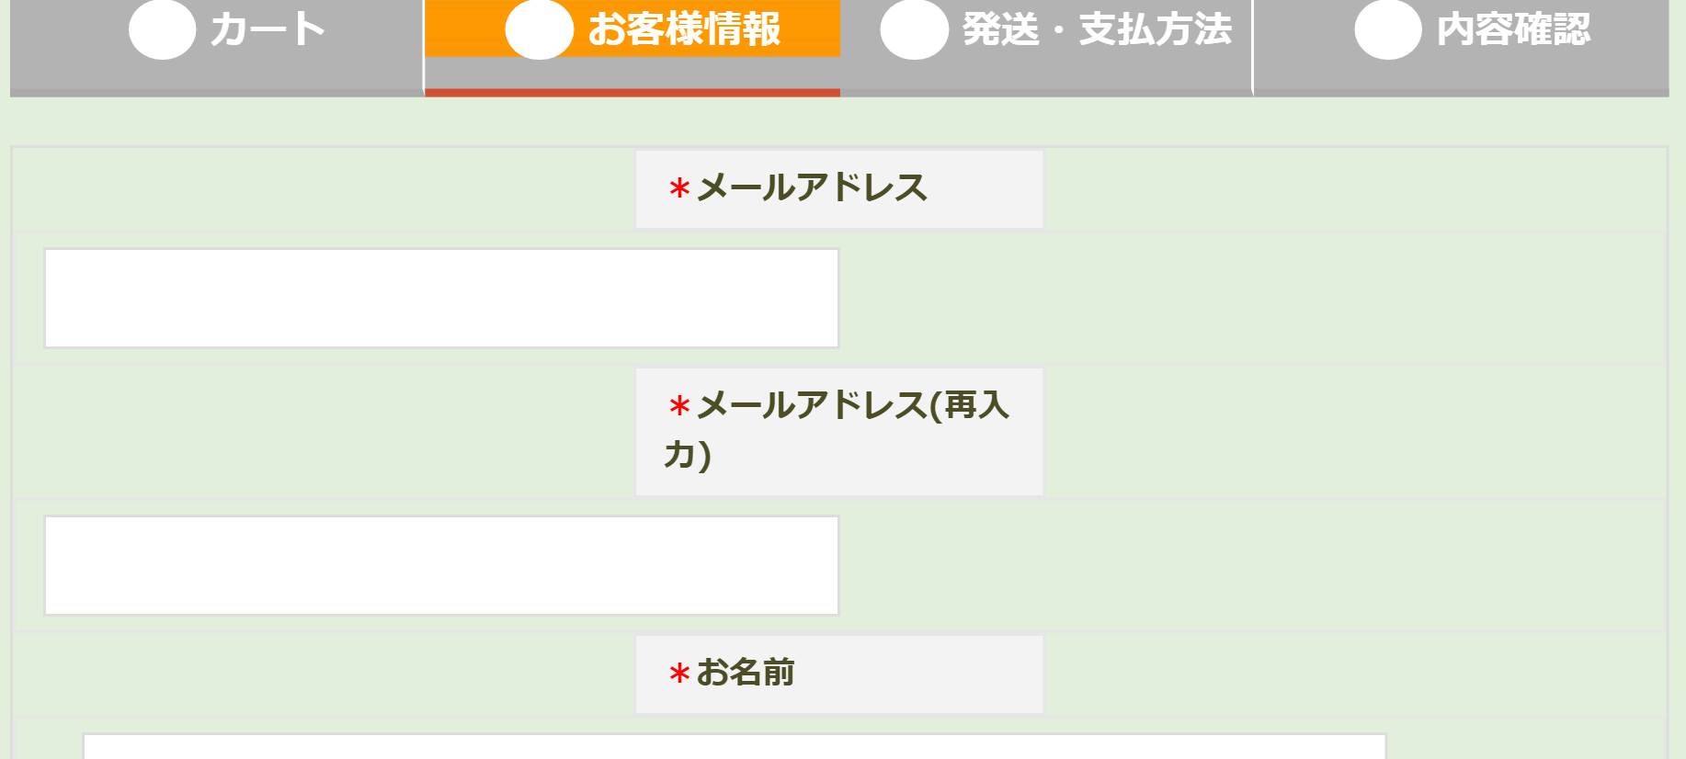Click the メールアドレス field label

(x=839, y=189)
